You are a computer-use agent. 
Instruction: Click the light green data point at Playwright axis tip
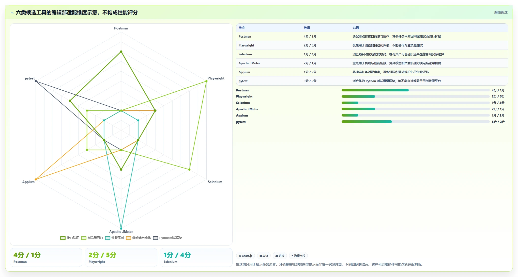(x=206, y=81)
